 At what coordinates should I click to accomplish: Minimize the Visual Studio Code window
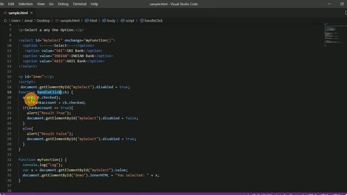[329, 4]
